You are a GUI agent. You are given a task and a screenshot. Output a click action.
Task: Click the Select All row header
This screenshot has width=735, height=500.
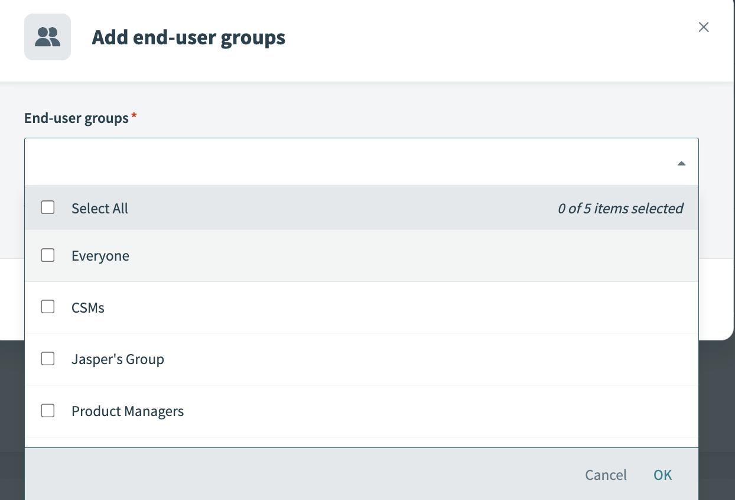(99, 207)
